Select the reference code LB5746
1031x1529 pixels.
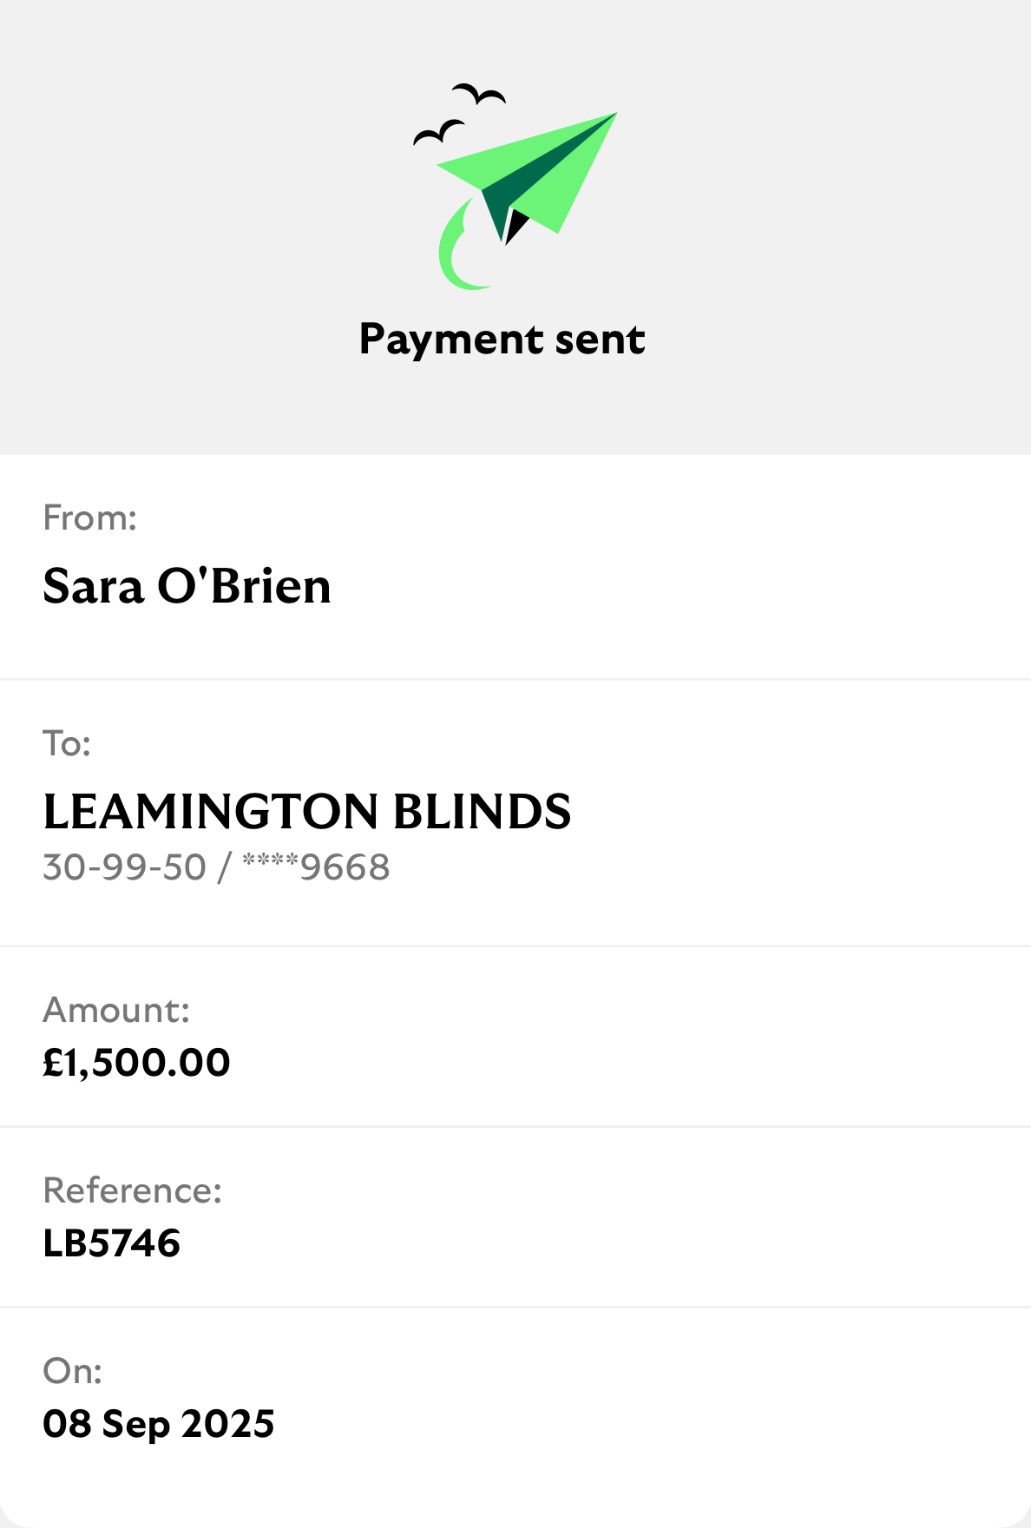(111, 1243)
